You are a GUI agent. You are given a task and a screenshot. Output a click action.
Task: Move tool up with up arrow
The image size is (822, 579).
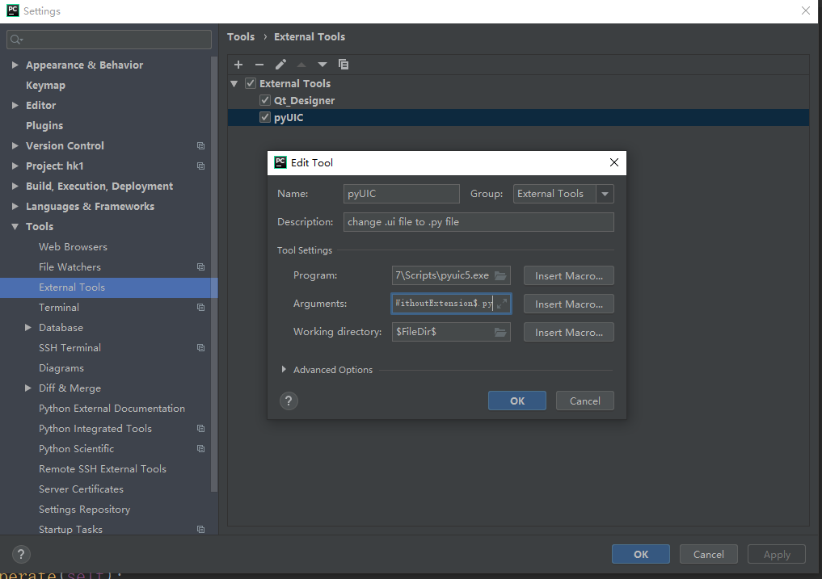301,65
